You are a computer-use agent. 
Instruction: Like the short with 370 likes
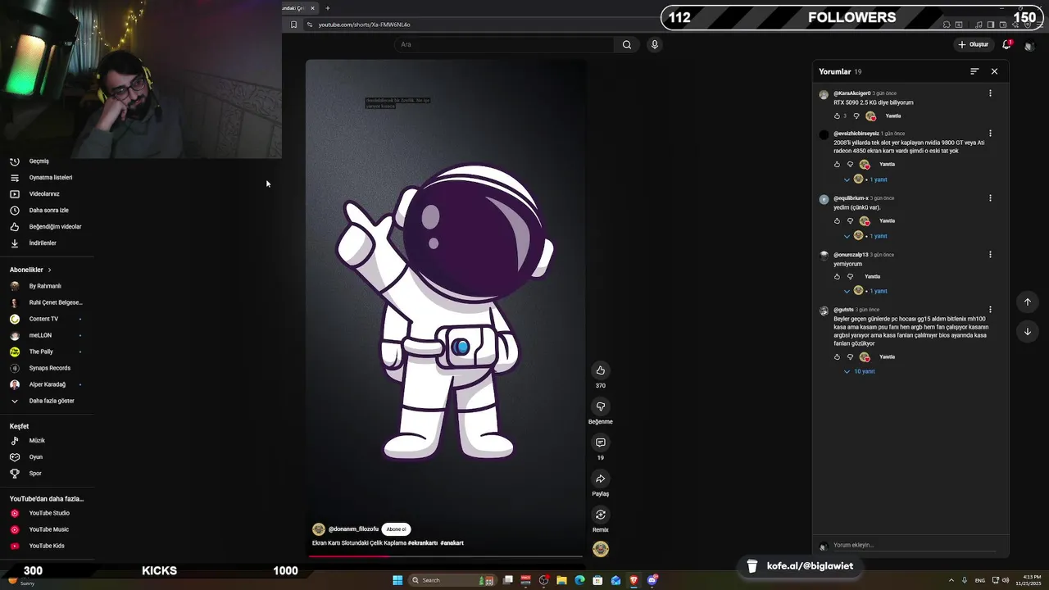coord(600,370)
